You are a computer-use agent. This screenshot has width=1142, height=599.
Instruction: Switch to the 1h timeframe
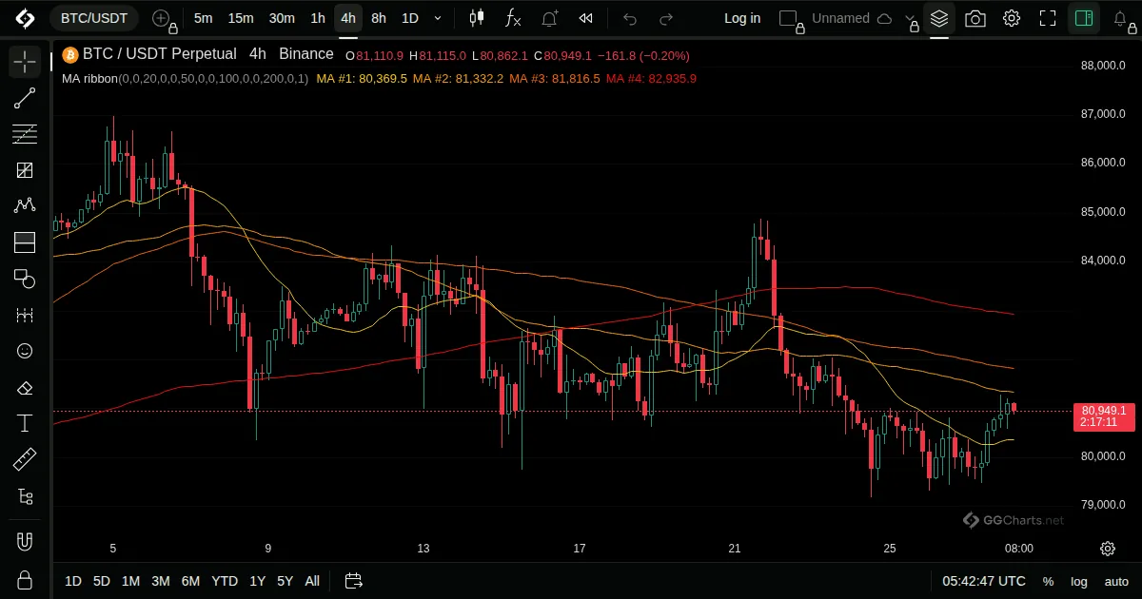[x=318, y=18]
